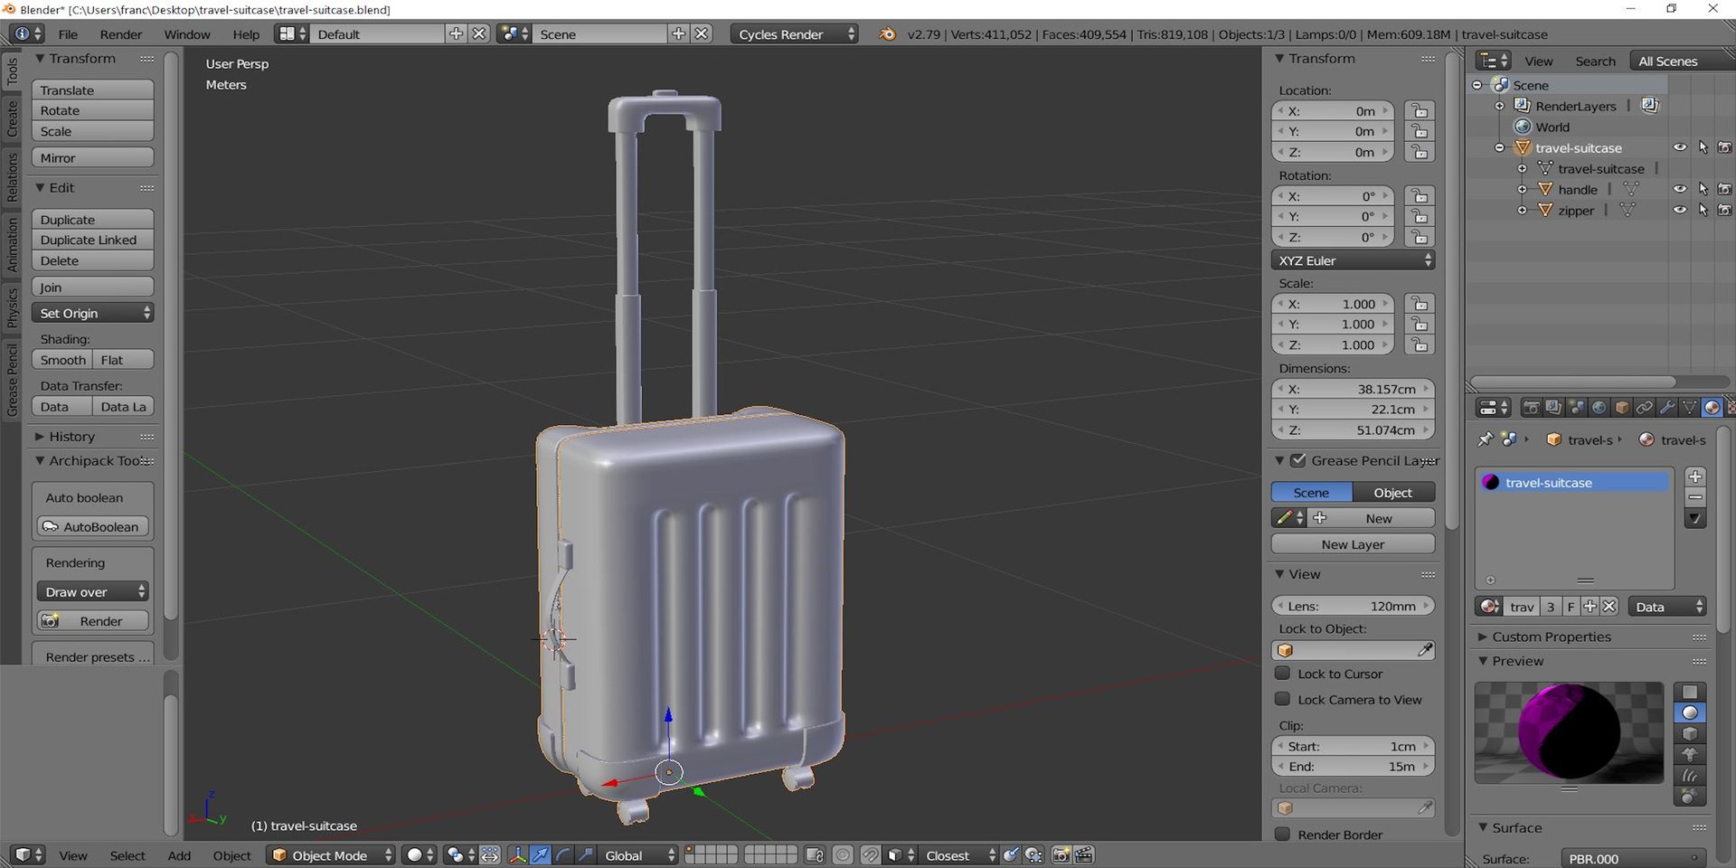This screenshot has height=868, width=1736.
Task: Toggle snap during transform magnet icon
Action: [x=870, y=855]
